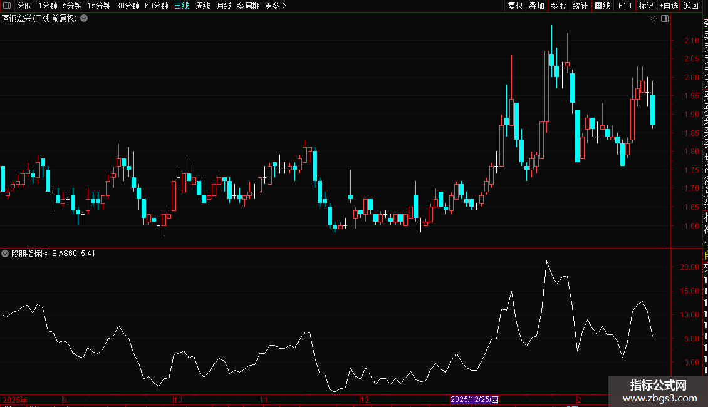Open 统计 statistics
Viewport: 708px width, 407px height.
580,6
